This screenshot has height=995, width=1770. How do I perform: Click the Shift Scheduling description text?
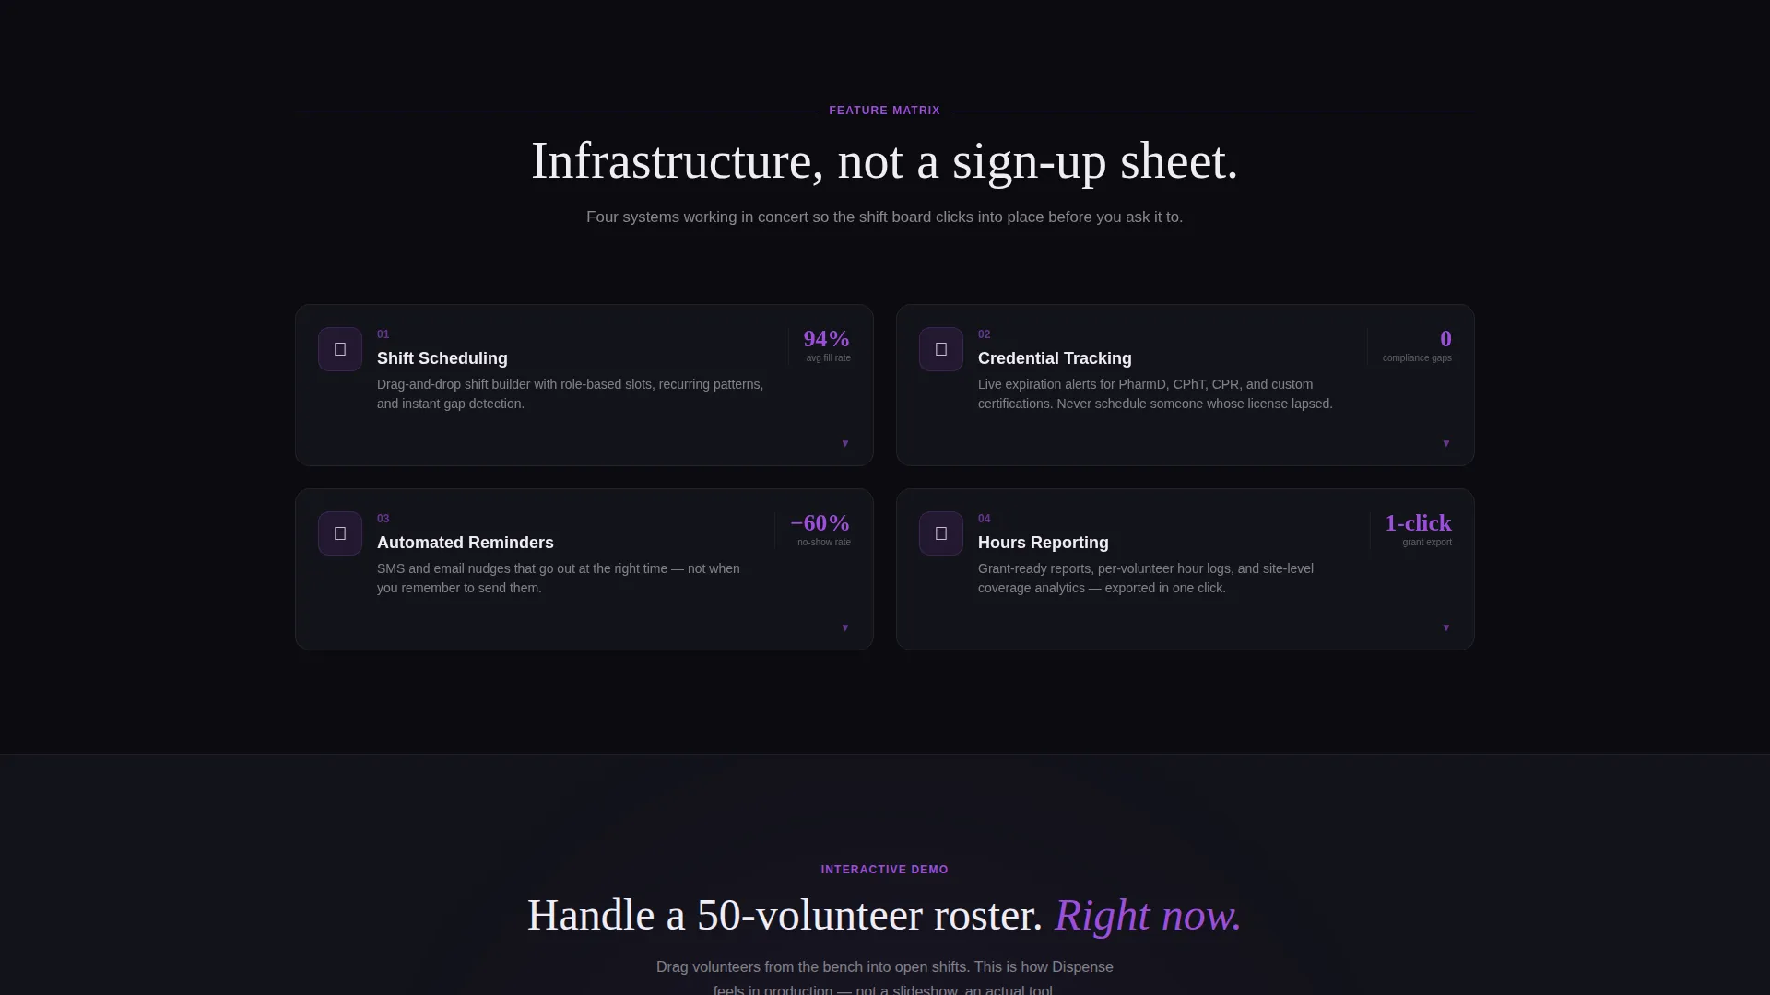click(570, 394)
